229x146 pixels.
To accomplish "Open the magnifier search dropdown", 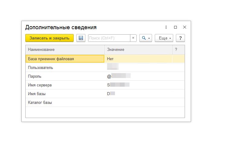I will pos(146,38).
